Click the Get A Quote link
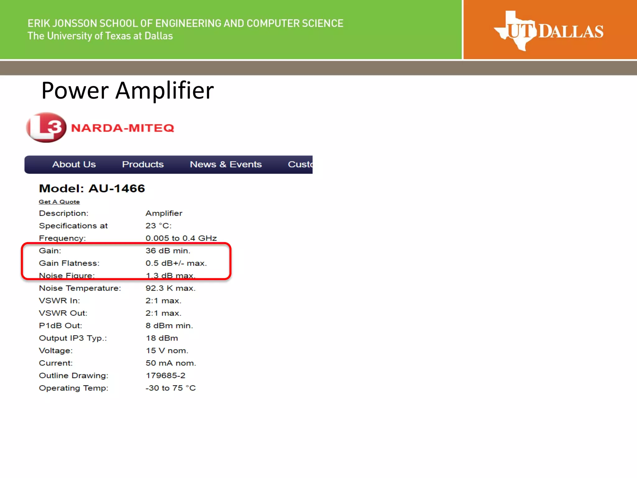637x478 pixels. [x=59, y=202]
